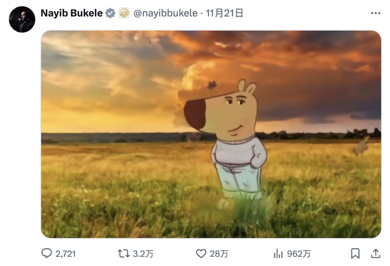This screenshot has height=266, width=390.
Task: Open the share upload-arrow icon
Action: [376, 254]
